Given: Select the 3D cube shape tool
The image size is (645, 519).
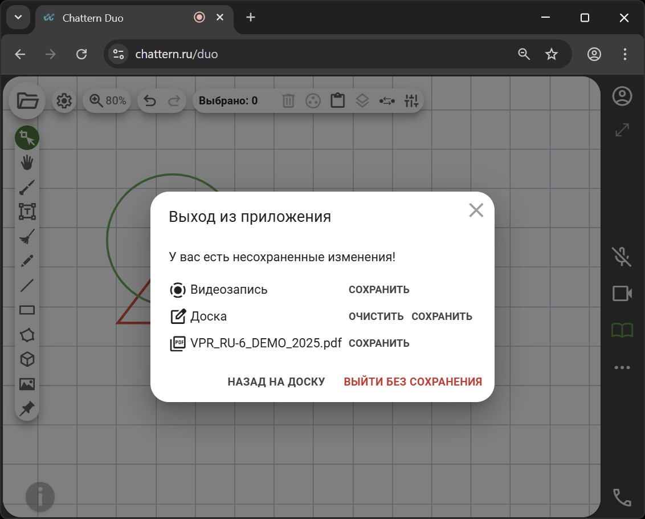Looking at the screenshot, I should (x=27, y=359).
